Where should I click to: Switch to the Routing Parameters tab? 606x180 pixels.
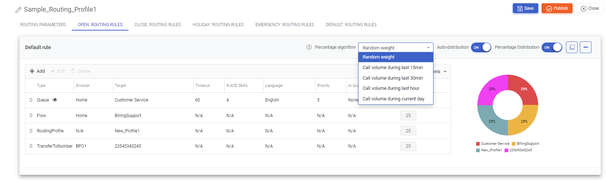coord(43,25)
